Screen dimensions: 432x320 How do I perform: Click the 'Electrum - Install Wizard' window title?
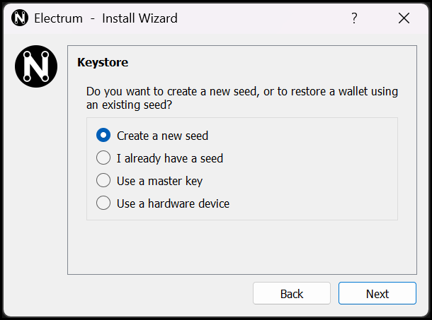106,18
